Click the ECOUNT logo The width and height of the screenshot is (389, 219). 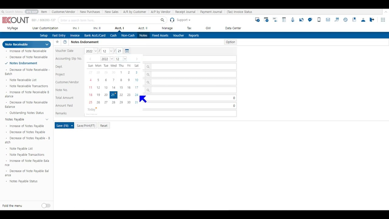pyautogui.click(x=15, y=20)
